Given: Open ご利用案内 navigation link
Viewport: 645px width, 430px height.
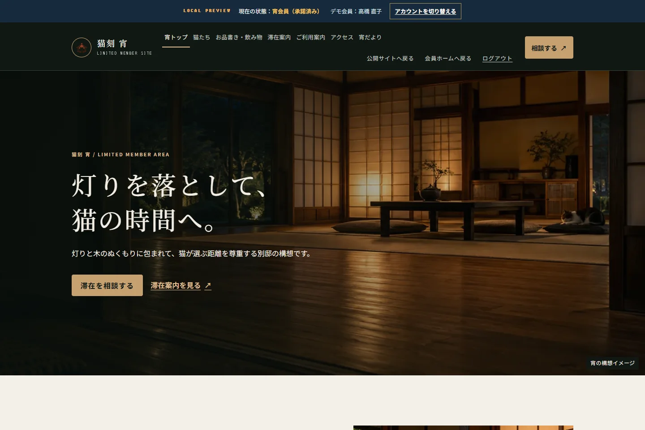Looking at the screenshot, I should point(311,38).
